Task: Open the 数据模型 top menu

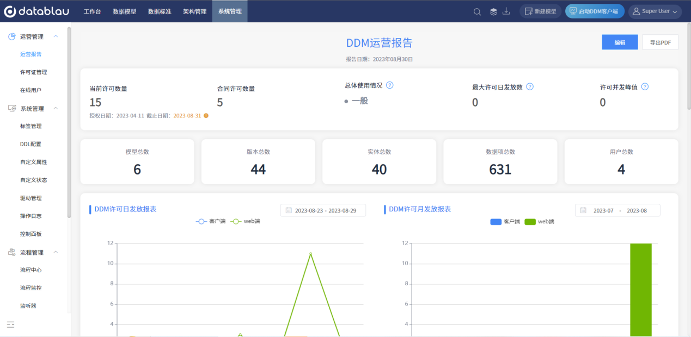Action: coord(125,11)
